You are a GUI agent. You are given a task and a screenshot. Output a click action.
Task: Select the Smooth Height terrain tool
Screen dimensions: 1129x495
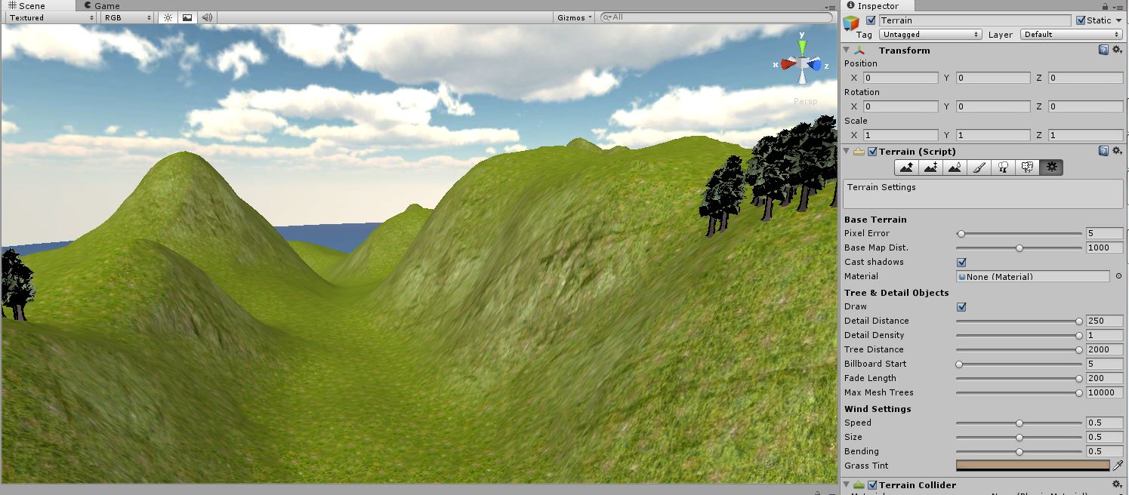click(955, 168)
